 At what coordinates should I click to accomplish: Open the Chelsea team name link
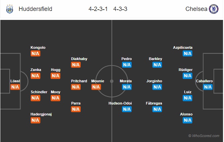(x=196, y=9)
